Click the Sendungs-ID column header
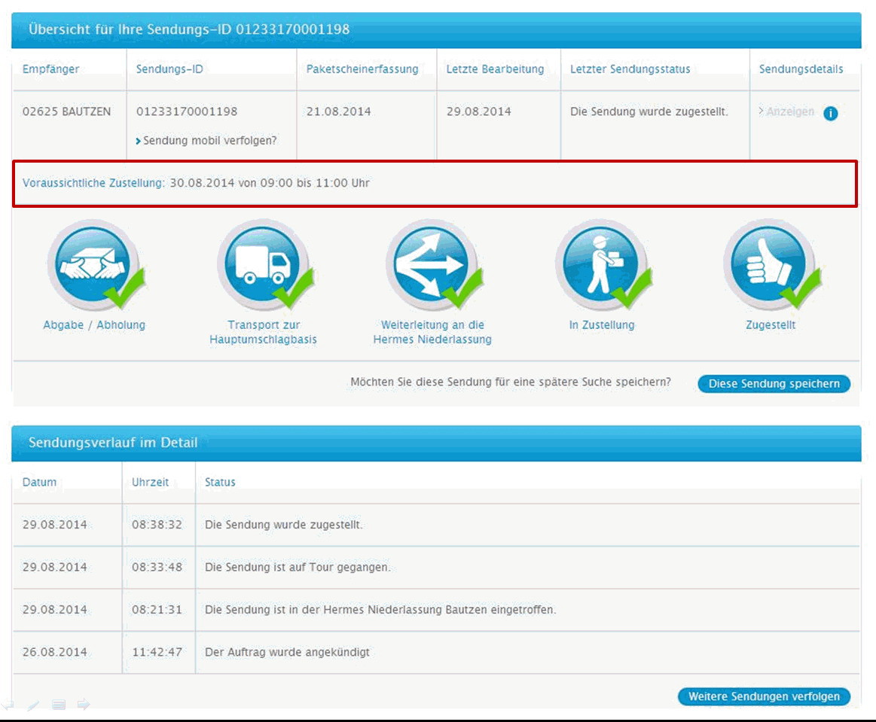This screenshot has height=722, width=876. [169, 69]
